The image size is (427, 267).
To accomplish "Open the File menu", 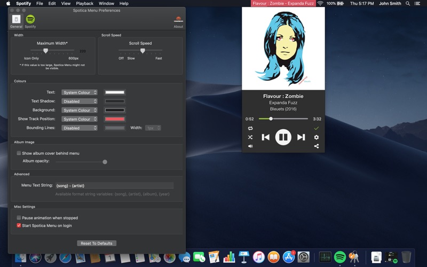I will 39,4.
